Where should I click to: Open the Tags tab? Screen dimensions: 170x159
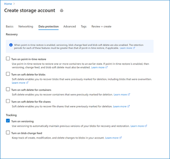[84, 26]
